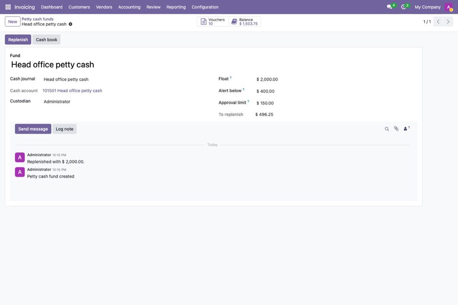
Task: Open the Configuration menu
Action: [x=205, y=7]
